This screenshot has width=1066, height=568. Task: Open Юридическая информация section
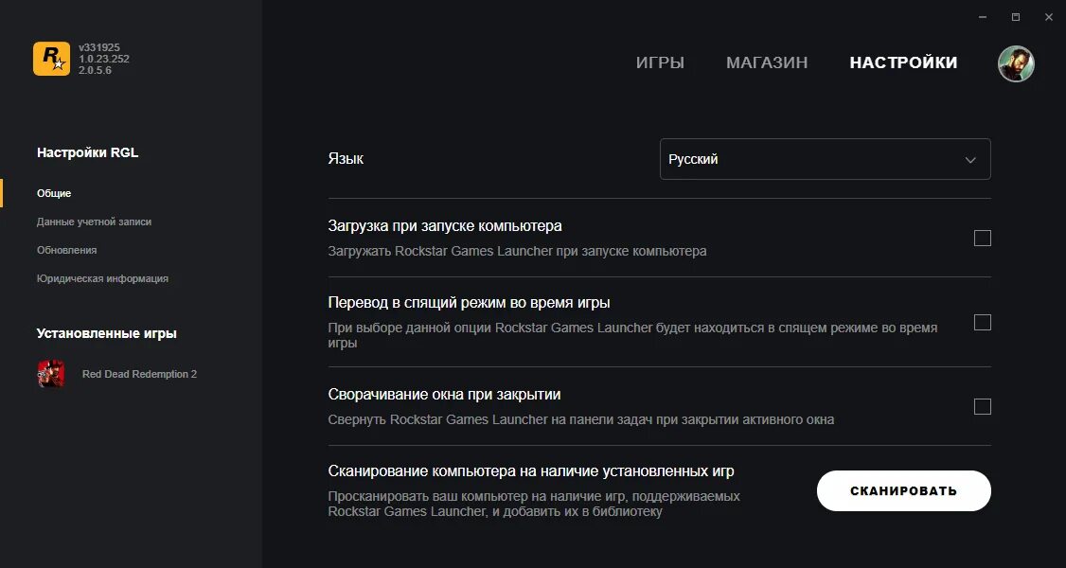[102, 278]
